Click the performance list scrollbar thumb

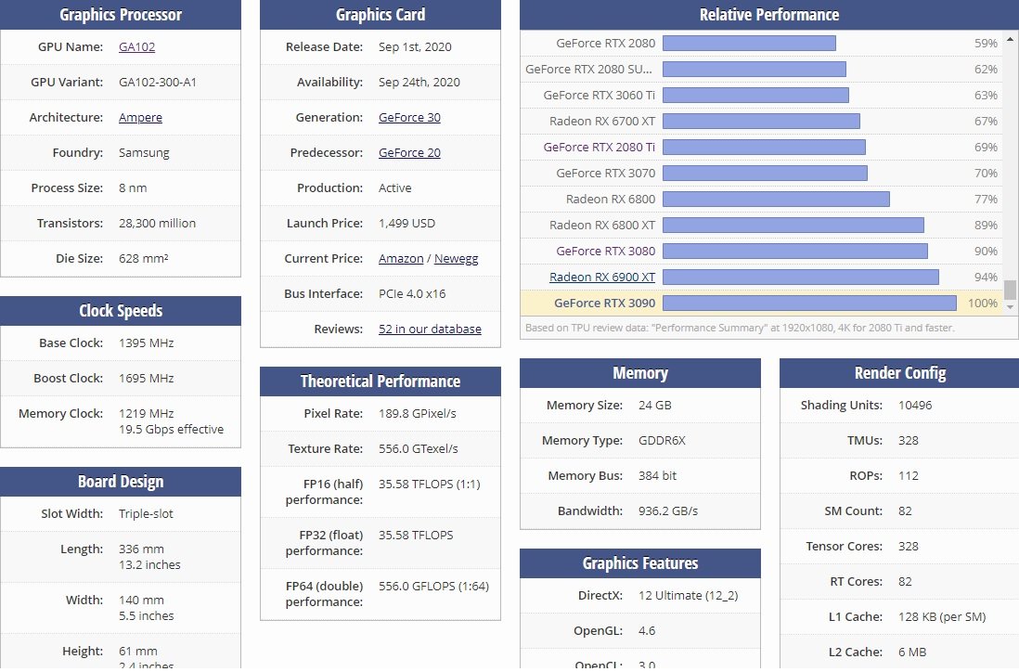1010,290
